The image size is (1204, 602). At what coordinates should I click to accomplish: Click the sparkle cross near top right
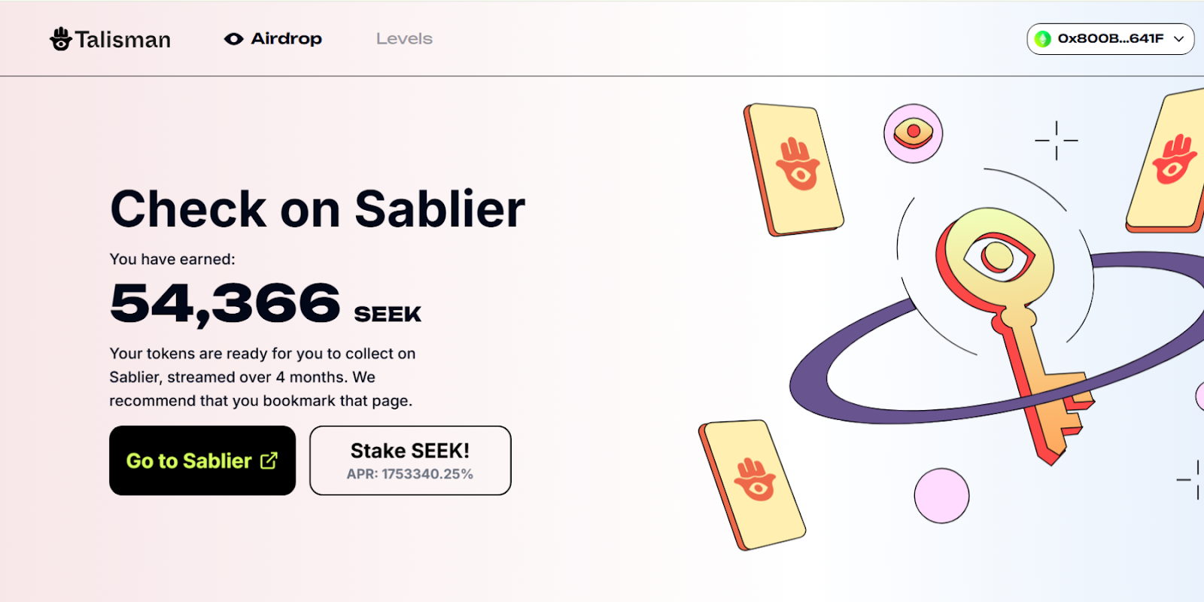tap(1056, 141)
